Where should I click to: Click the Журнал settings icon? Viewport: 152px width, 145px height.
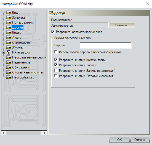9,47
